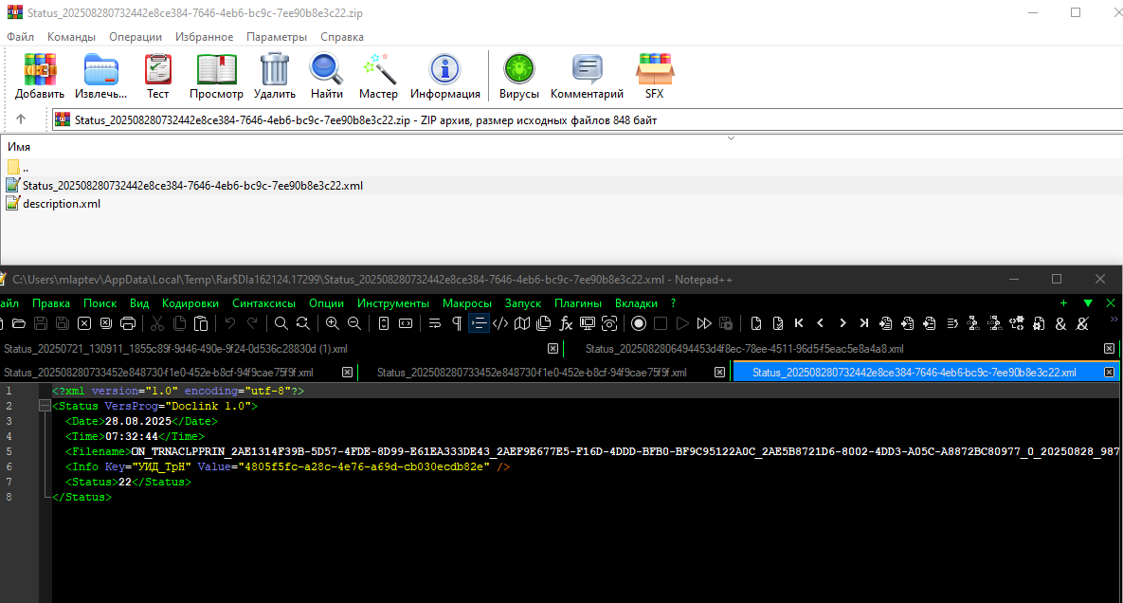Open the Document Map panel icon
Image resolution: width=1123 pixels, height=603 pixels.
[x=522, y=323]
